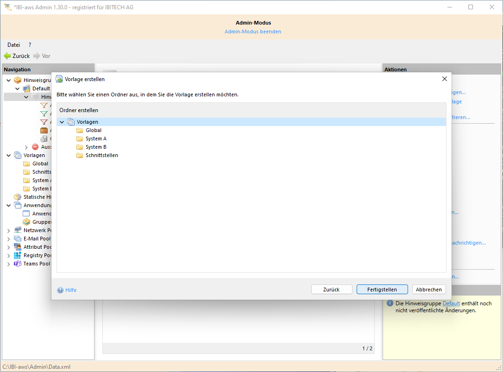Open the Datei menu
The width and height of the screenshot is (503, 372).
tap(13, 45)
